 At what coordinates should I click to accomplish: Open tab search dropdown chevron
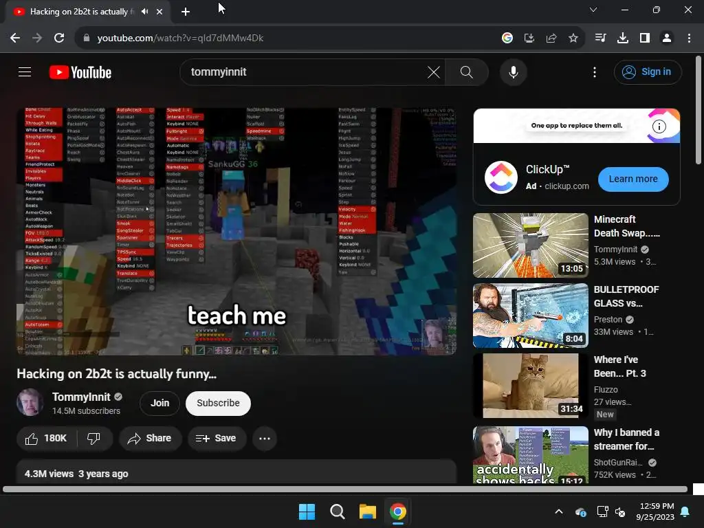593,10
